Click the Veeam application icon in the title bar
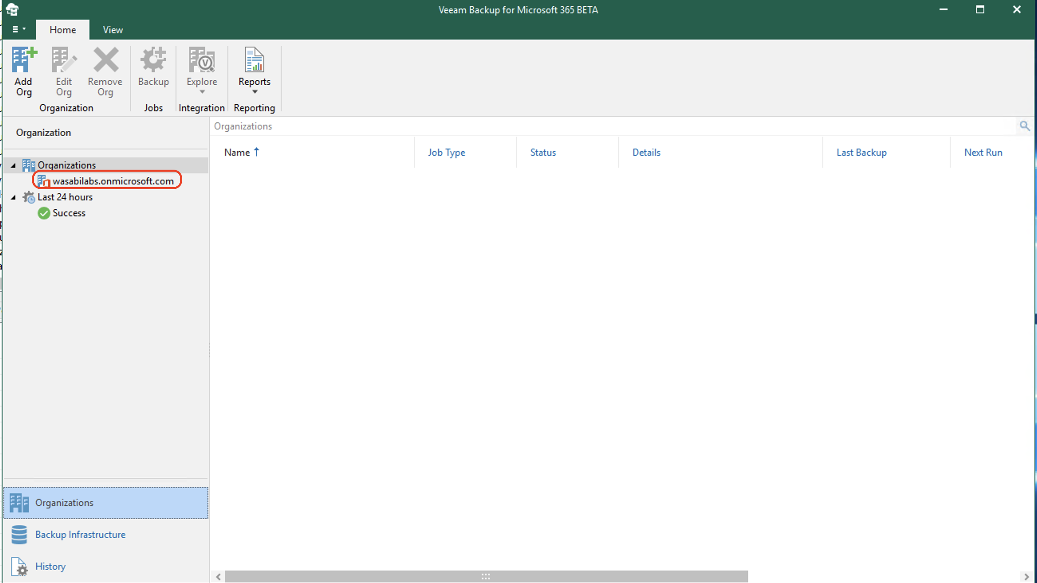 (12, 9)
